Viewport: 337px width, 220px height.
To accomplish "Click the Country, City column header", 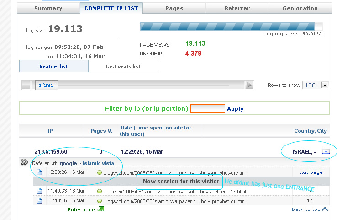I will coord(311,131).
